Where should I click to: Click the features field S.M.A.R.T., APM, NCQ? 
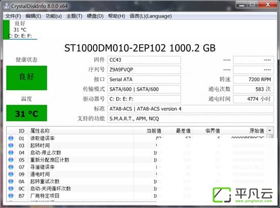[190, 119]
